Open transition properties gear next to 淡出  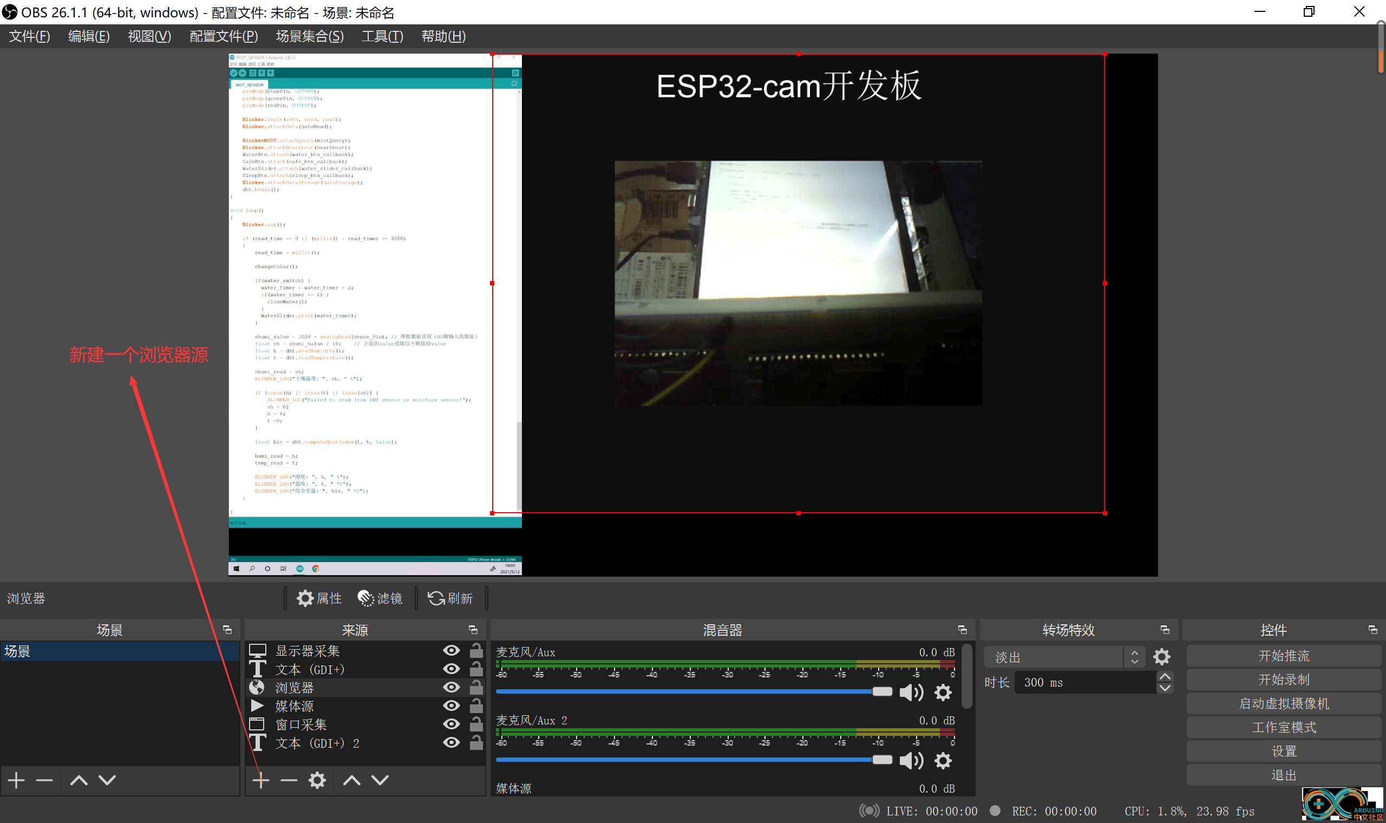1162,657
